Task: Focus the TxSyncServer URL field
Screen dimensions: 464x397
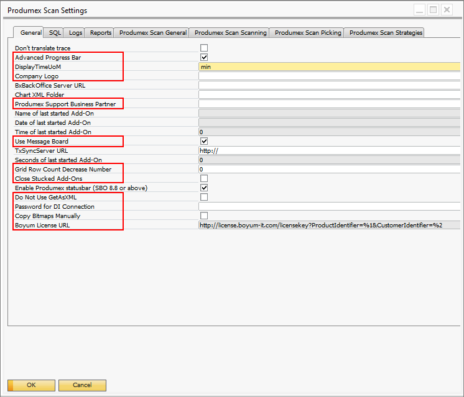Action: click(329, 150)
